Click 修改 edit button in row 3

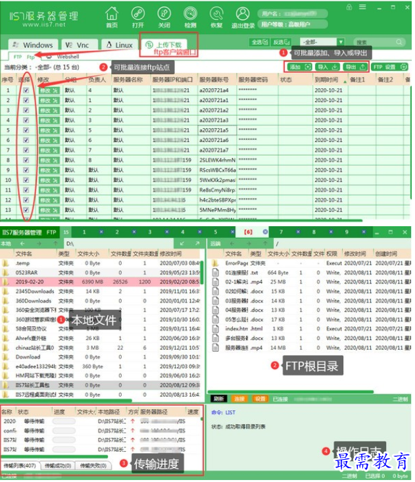click(49, 110)
